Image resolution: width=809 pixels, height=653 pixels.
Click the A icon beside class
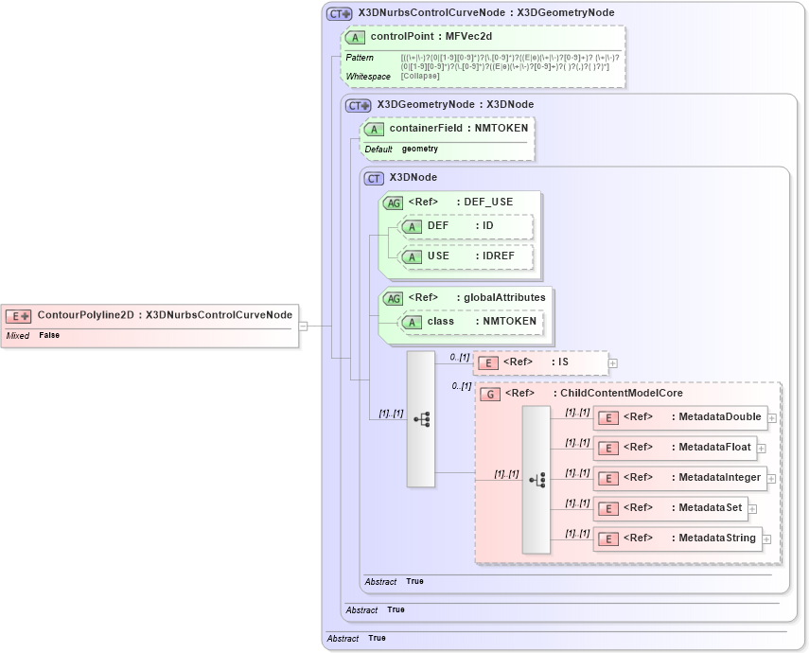point(412,322)
